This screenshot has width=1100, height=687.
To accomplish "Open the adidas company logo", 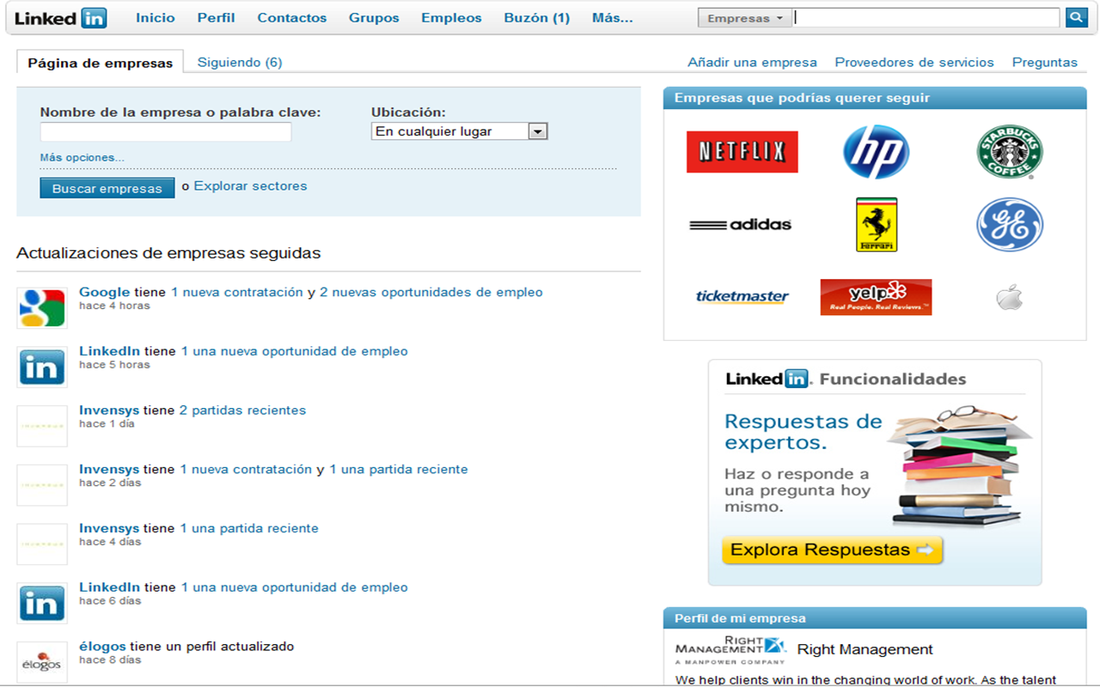I will click(741, 225).
